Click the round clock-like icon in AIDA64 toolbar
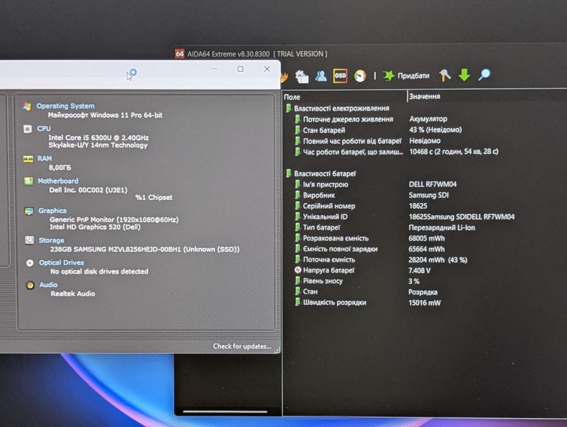Screen dimensions: 567x427 tap(360, 76)
